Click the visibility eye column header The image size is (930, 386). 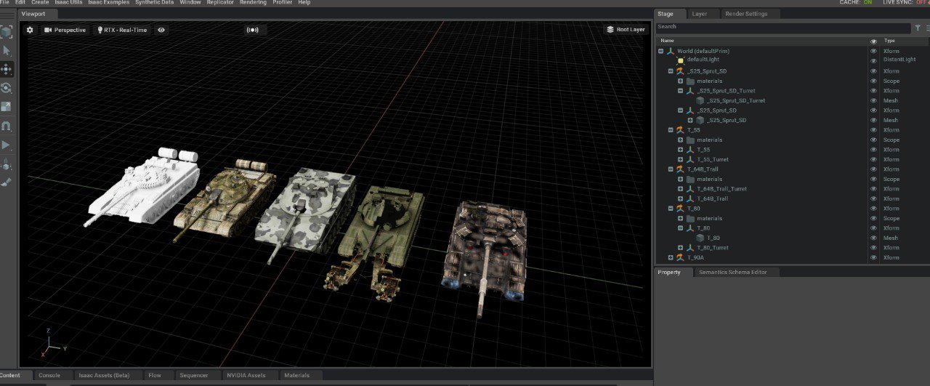(873, 41)
